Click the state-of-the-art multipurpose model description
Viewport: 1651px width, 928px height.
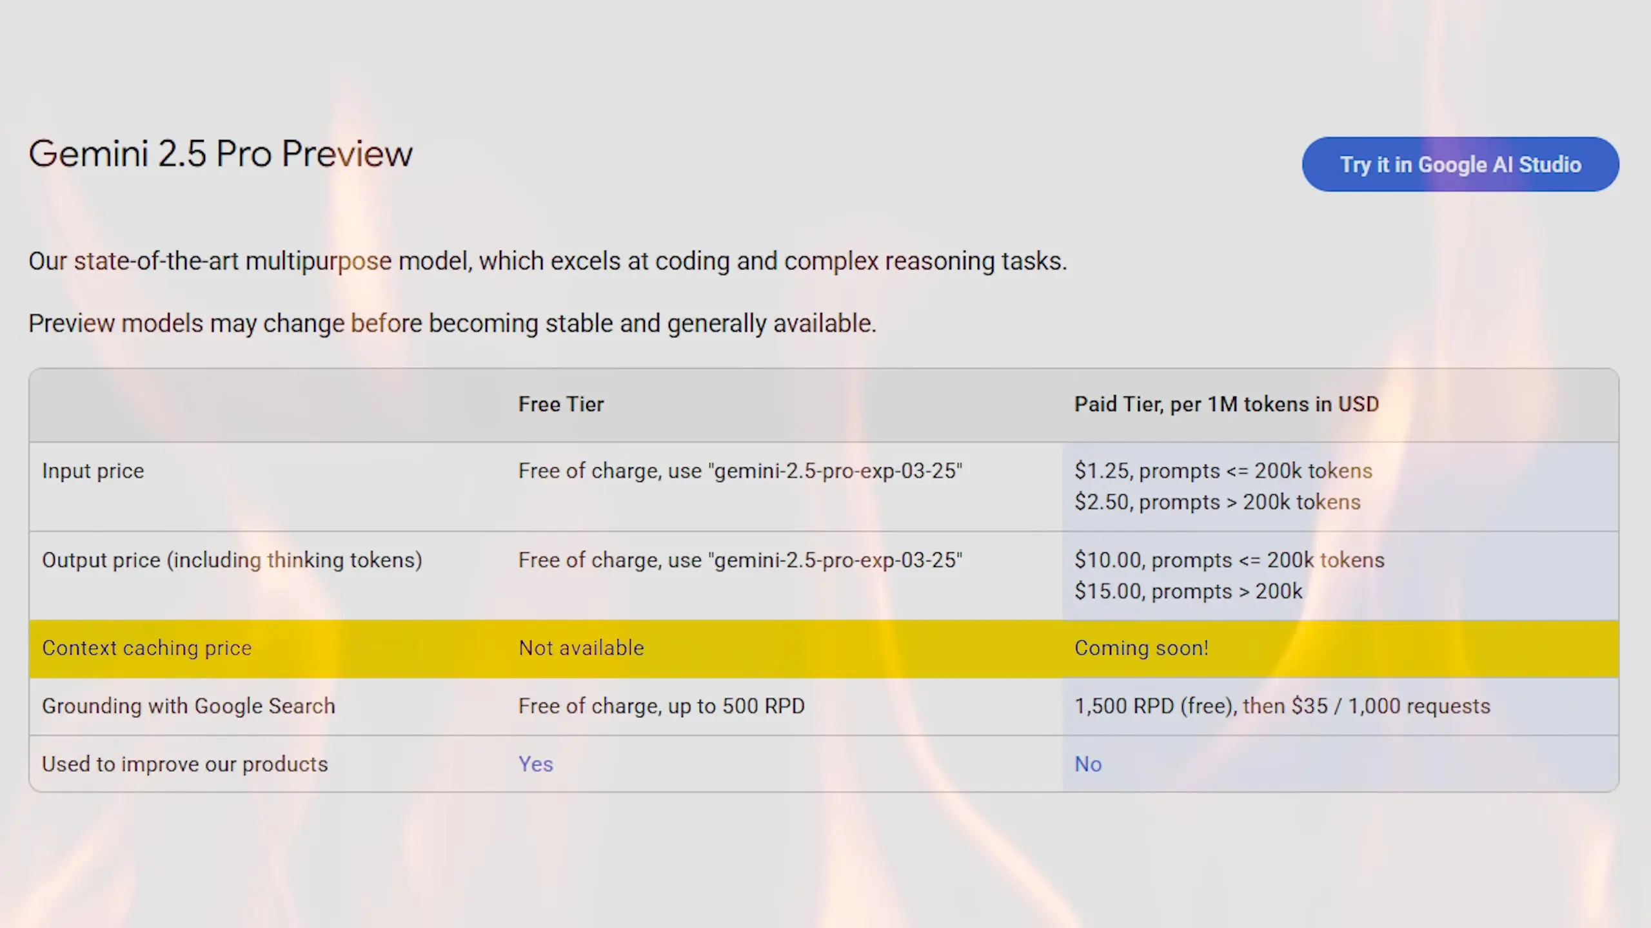(548, 261)
